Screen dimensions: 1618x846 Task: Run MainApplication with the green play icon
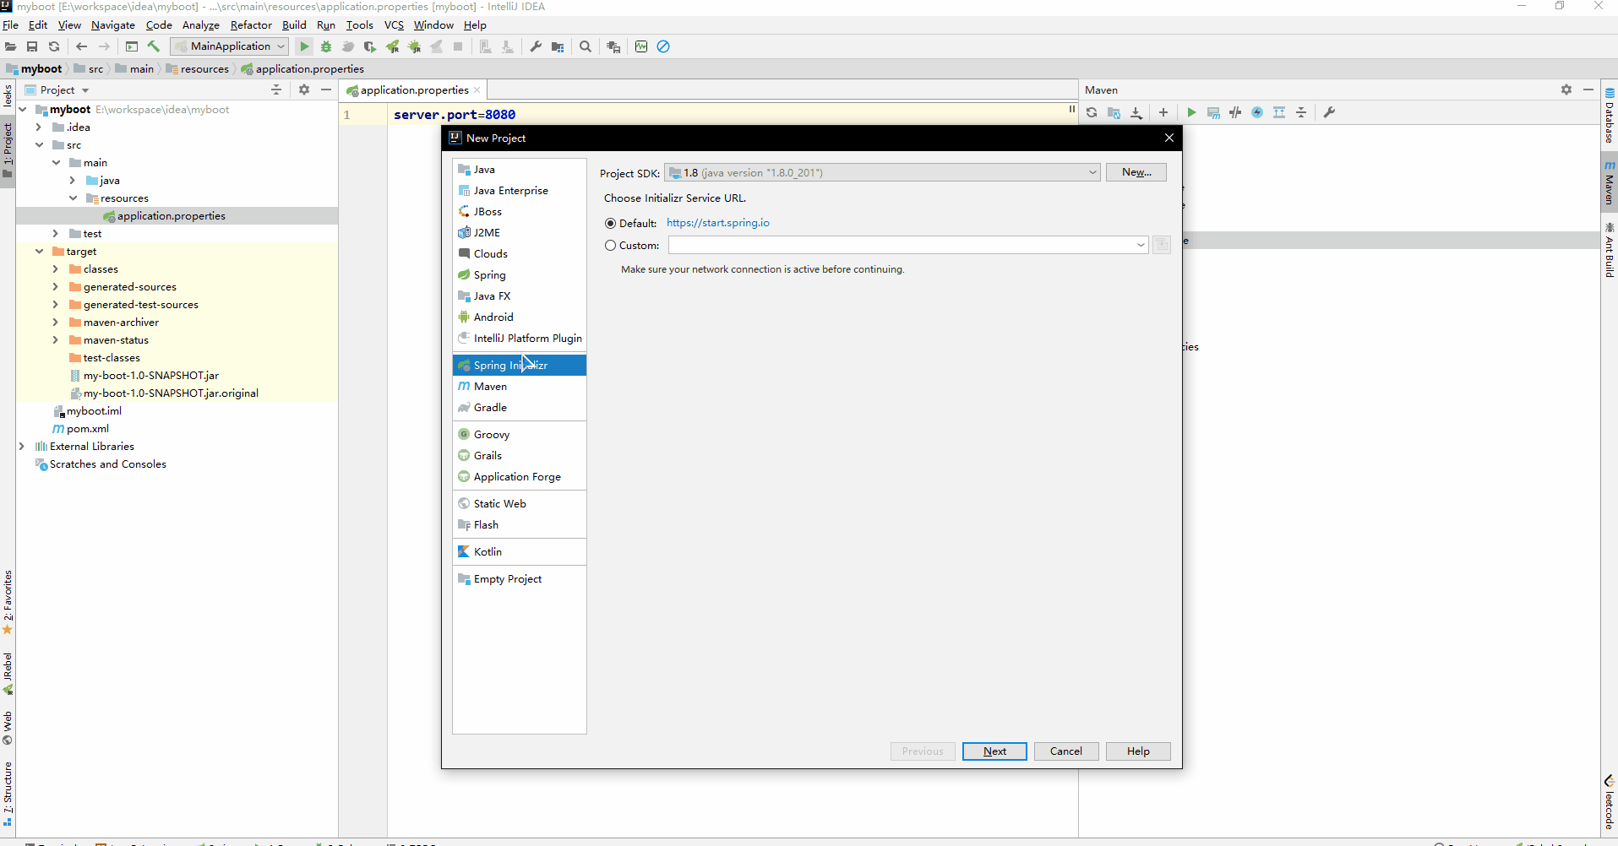pyautogui.click(x=304, y=46)
